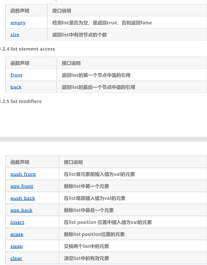Image resolution: width=207 pixels, height=265 pixels.
Task: Click description '清空list中的有效元素'
Action: (x=87, y=258)
